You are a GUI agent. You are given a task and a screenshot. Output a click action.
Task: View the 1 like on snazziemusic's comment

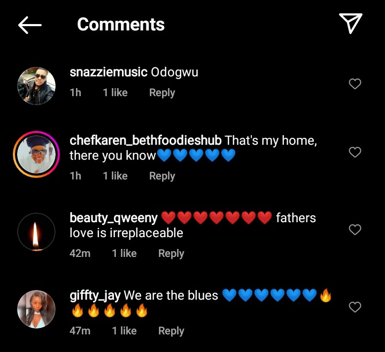point(115,93)
